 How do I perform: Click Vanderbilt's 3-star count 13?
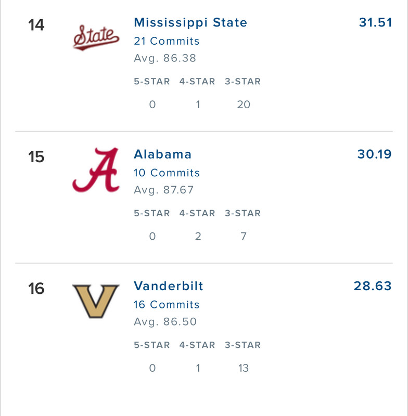[243, 368]
